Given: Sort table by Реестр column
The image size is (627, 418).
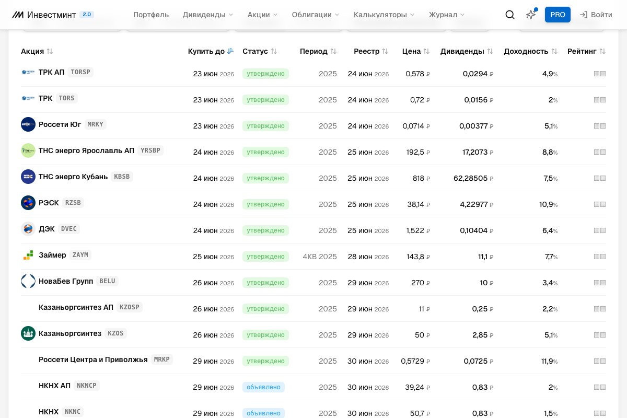Looking at the screenshot, I should pos(371,51).
